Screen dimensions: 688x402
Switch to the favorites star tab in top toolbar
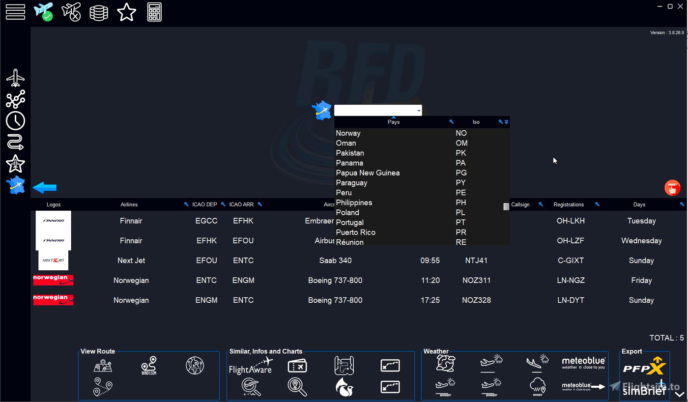pyautogui.click(x=127, y=12)
